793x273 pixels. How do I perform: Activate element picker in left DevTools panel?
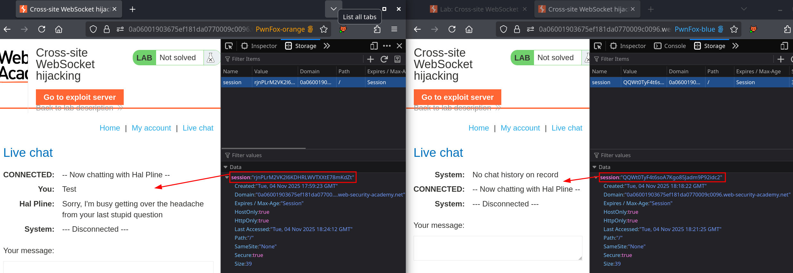point(229,46)
